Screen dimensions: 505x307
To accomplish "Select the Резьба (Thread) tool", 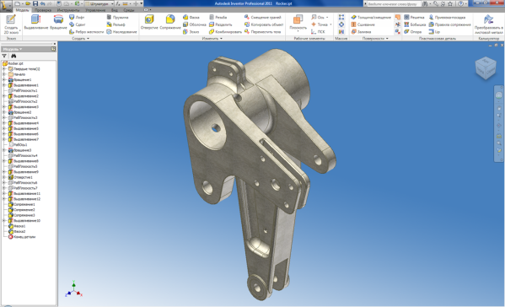I will [x=218, y=18].
